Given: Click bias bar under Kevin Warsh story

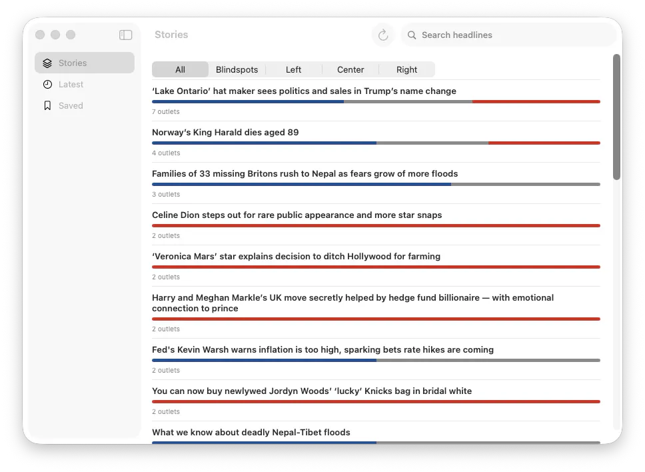Looking at the screenshot, I should pos(376,360).
